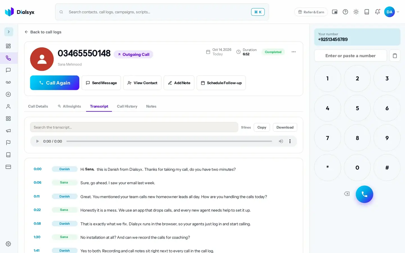
Task: Click Add Note
Action: coord(179,83)
